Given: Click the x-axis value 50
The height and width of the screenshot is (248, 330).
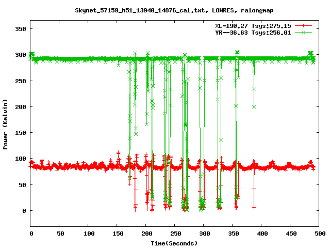Looking at the screenshot, I should [60, 234].
